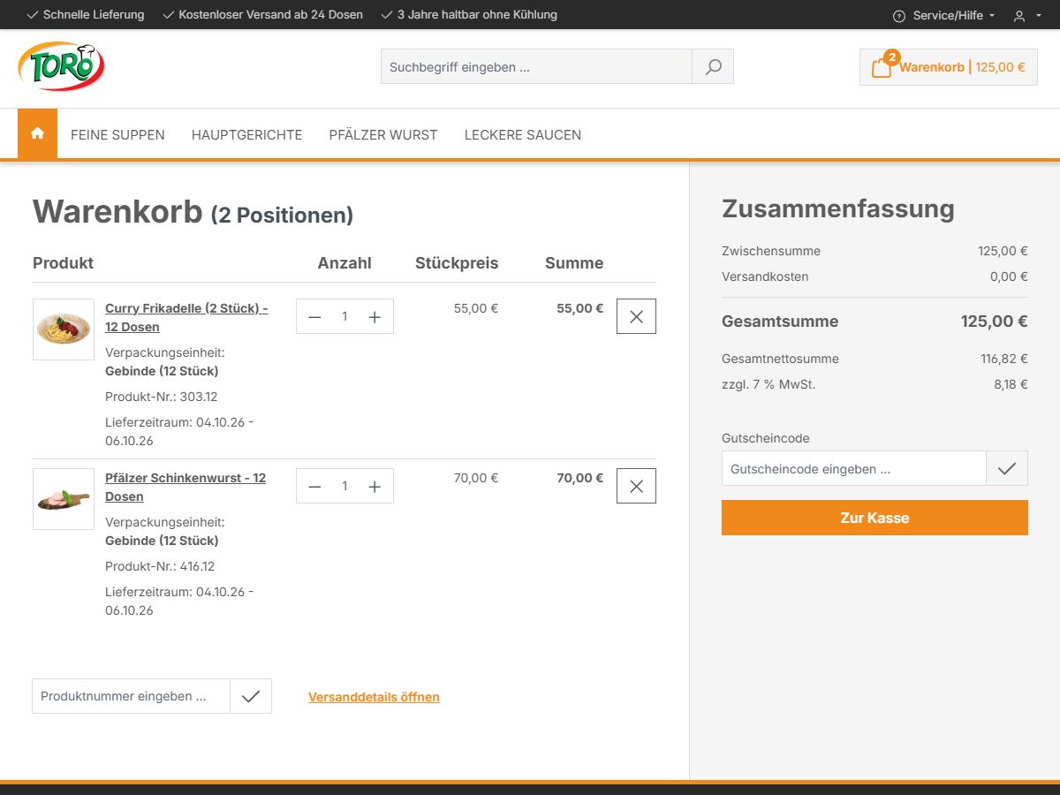Increase quantity of Curry Frikadelle
Image resolution: width=1060 pixels, height=795 pixels.
coord(375,316)
